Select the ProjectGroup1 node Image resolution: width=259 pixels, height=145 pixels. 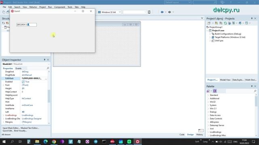(216, 27)
